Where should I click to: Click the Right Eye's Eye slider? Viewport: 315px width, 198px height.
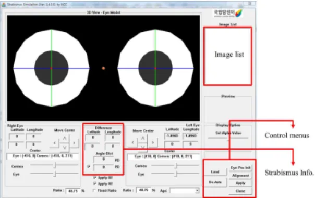pyautogui.click(x=54, y=174)
